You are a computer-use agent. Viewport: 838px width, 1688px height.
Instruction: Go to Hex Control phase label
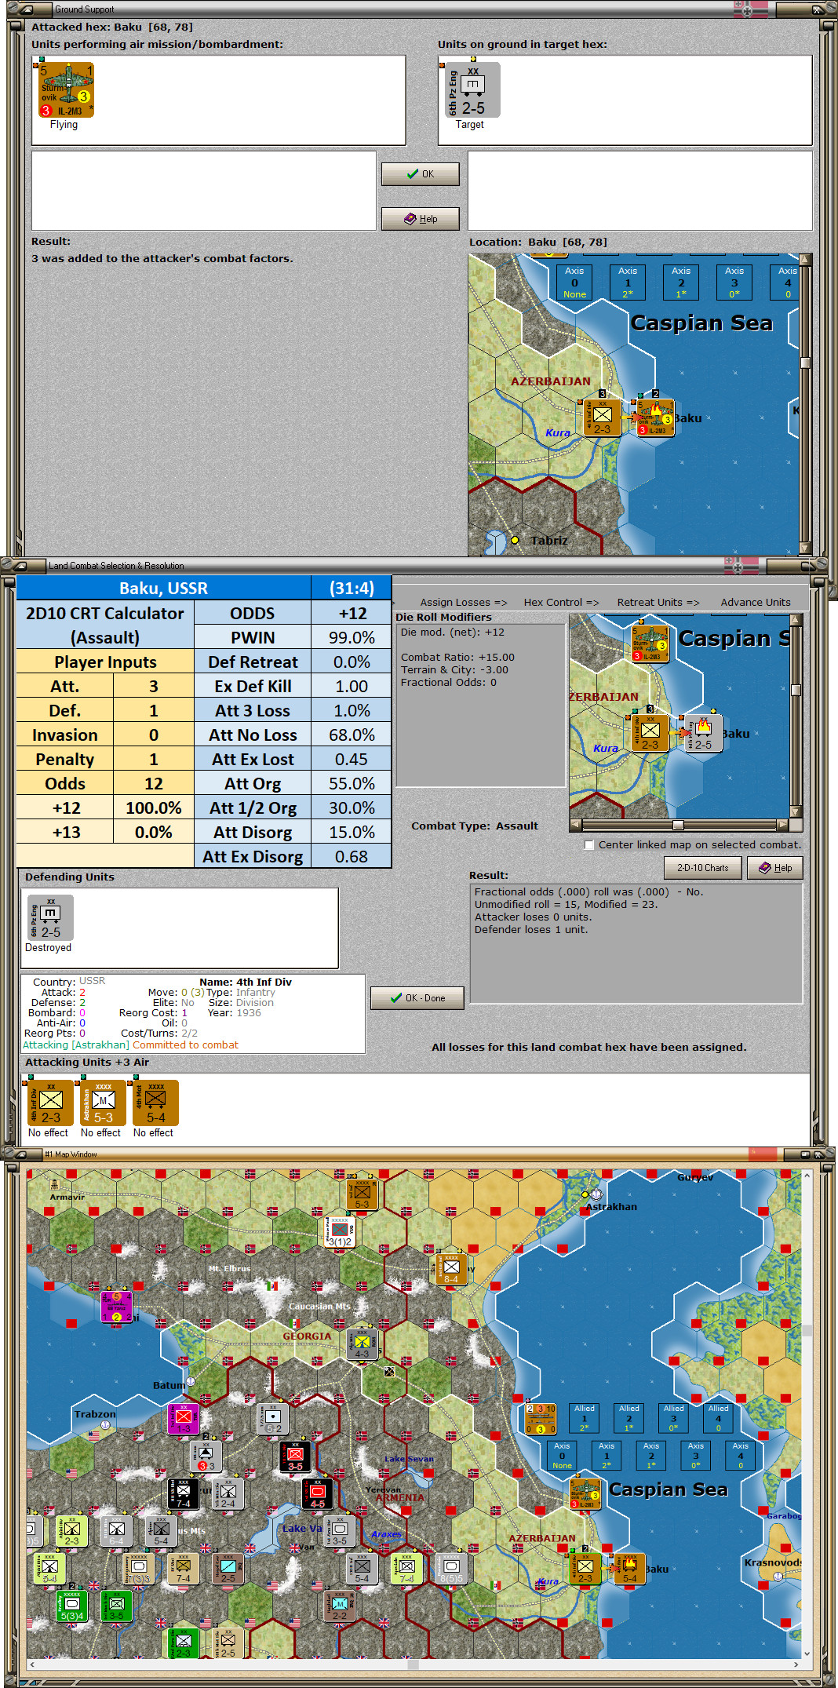[x=561, y=603]
